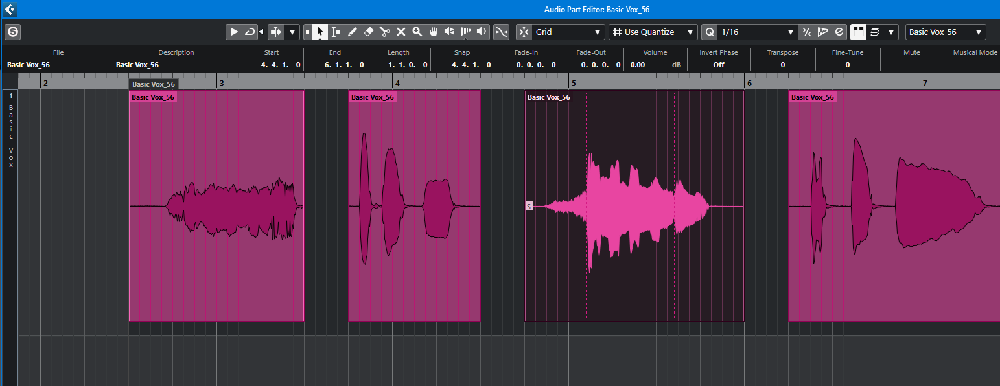The image size is (1000, 386).
Task: Select the Range Selection tool
Action: [x=336, y=32]
